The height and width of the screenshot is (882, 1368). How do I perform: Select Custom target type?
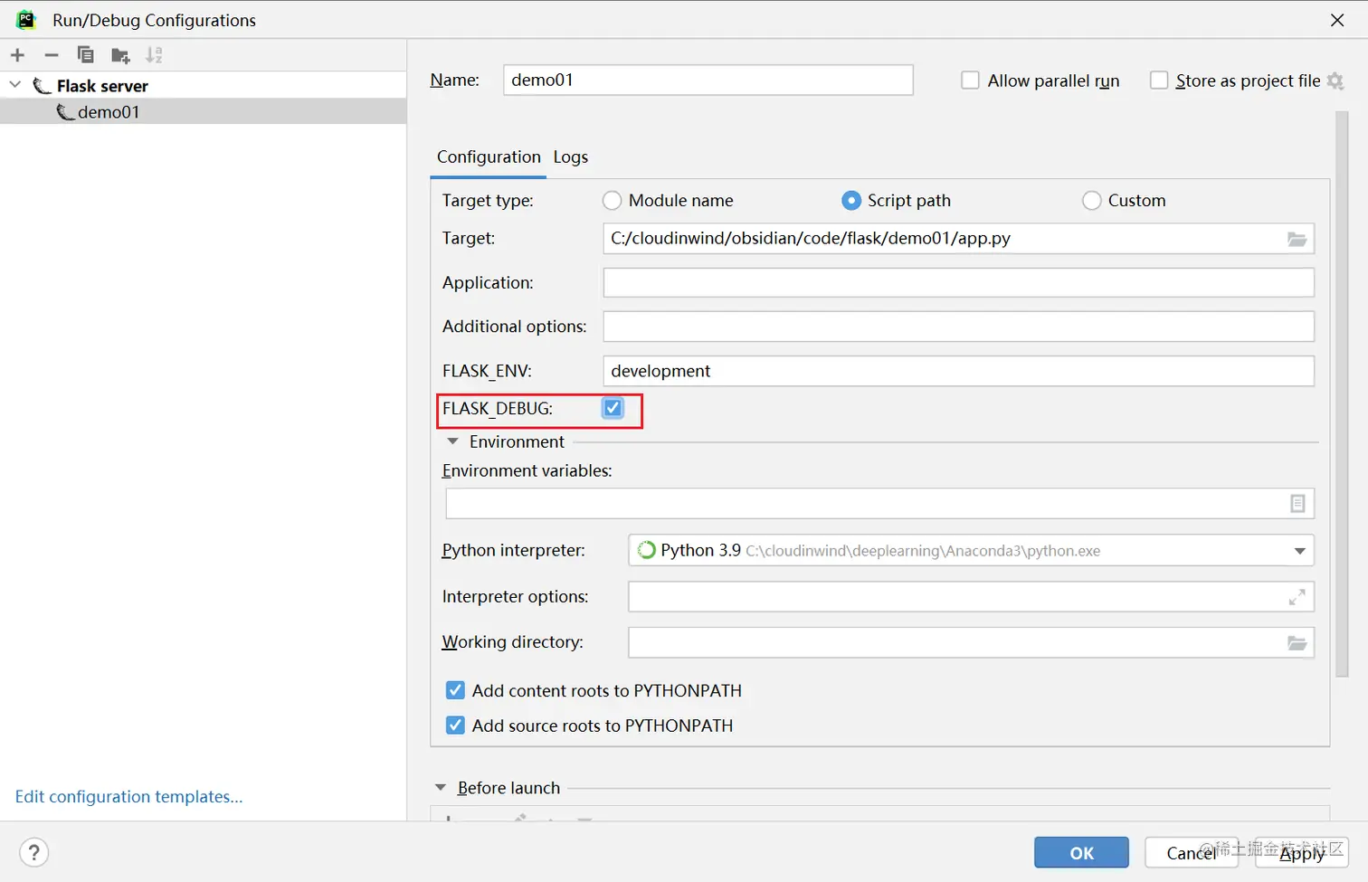click(1092, 200)
